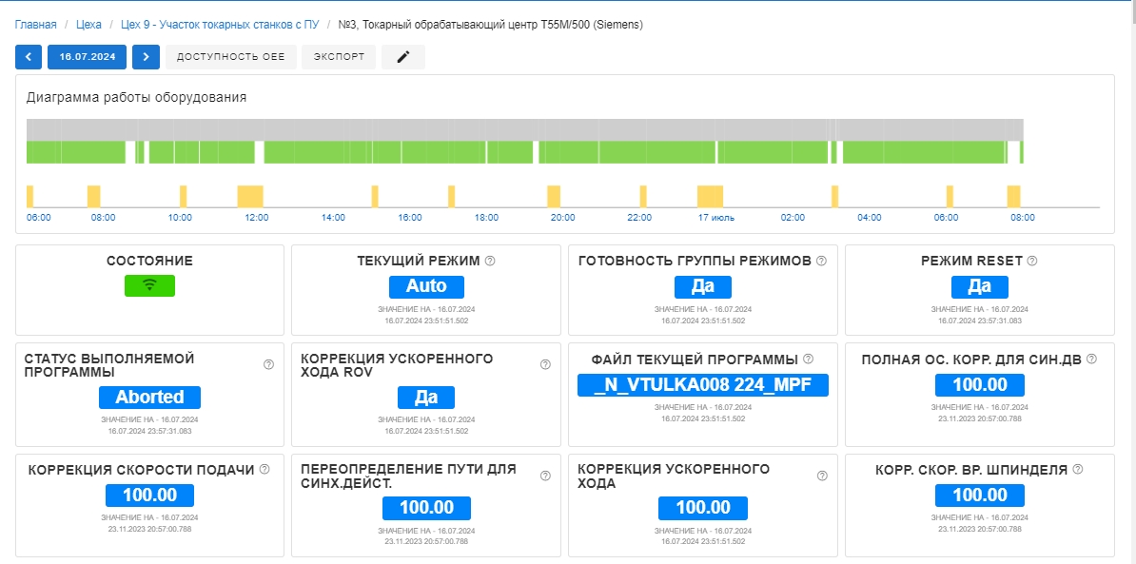Click the Экспорт button
The image size is (1136, 564).
click(x=339, y=57)
